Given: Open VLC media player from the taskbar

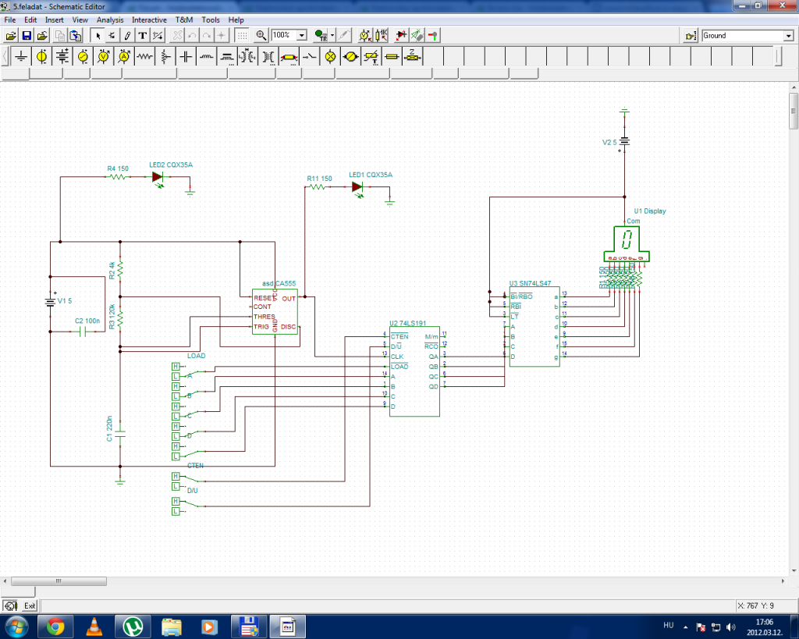Looking at the screenshot, I should coord(94,627).
